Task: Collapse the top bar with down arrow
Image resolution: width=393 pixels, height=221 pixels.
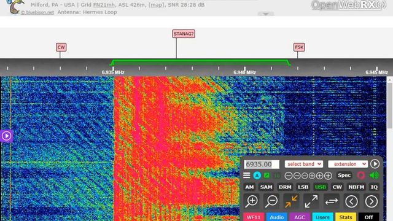Action: click(x=266, y=14)
